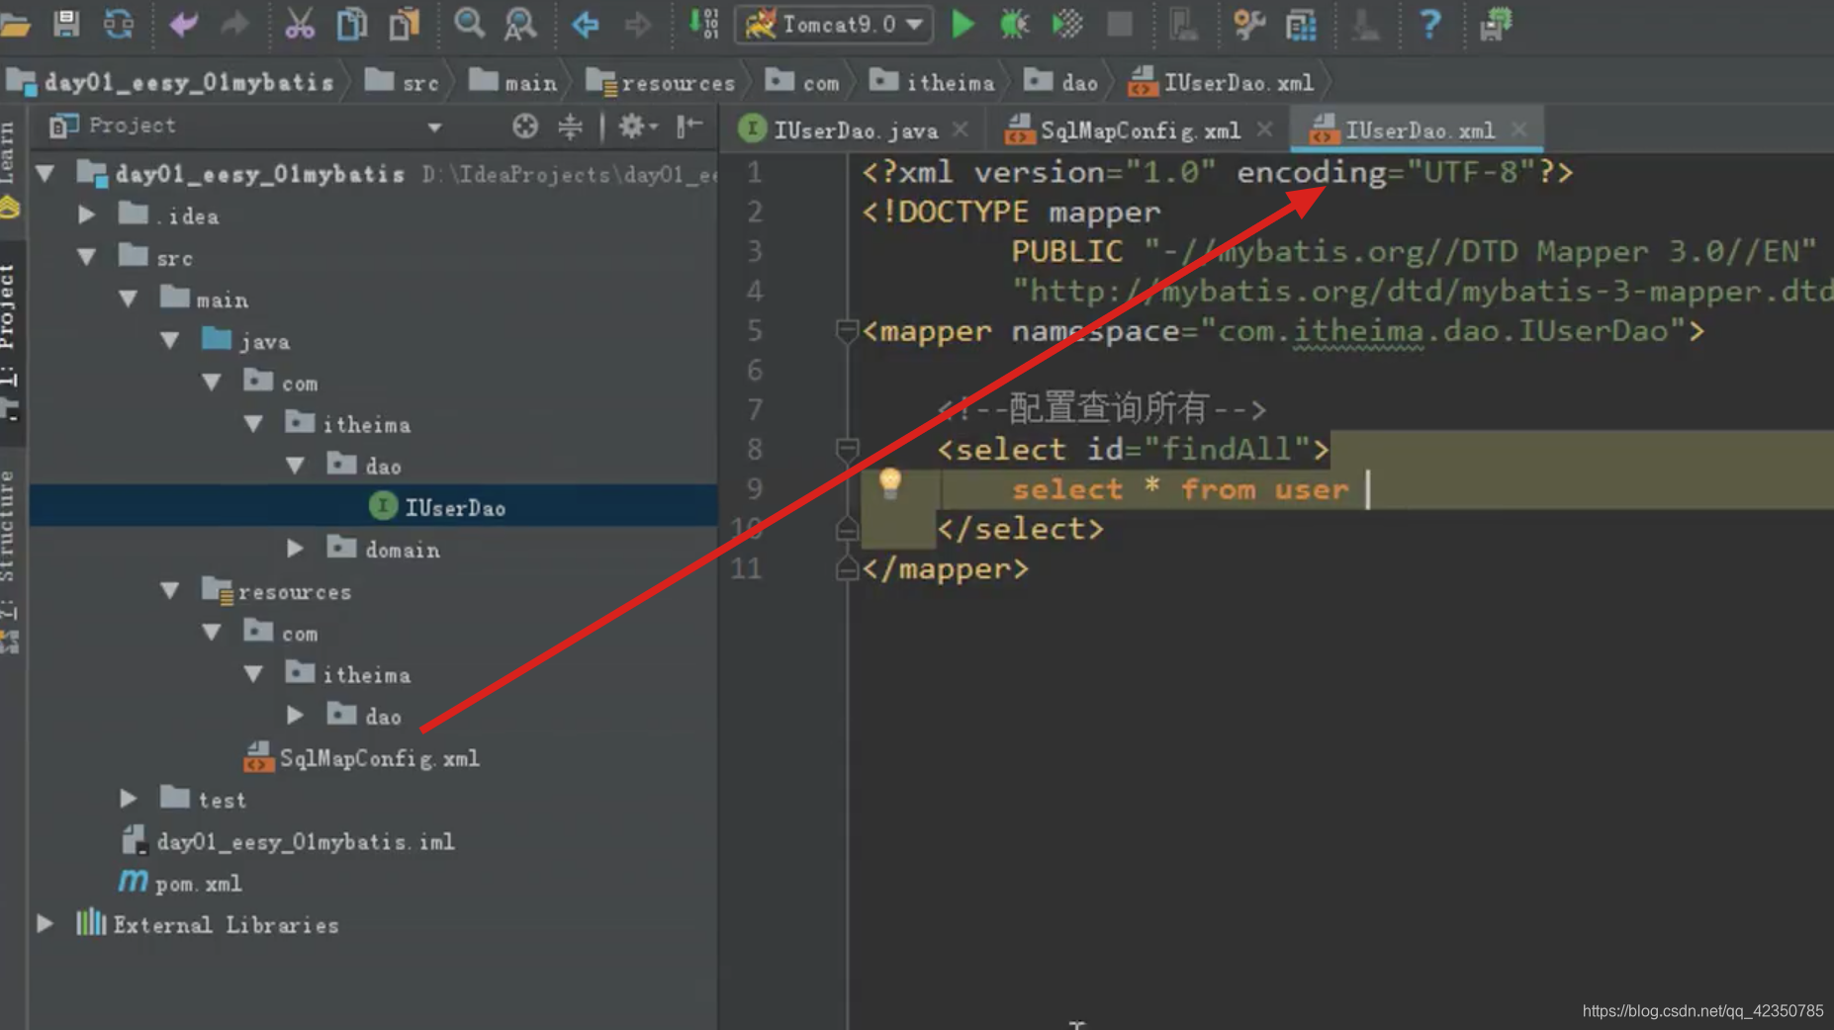Navigate back with the left arrow icon
The height and width of the screenshot is (1030, 1834).
586,24
